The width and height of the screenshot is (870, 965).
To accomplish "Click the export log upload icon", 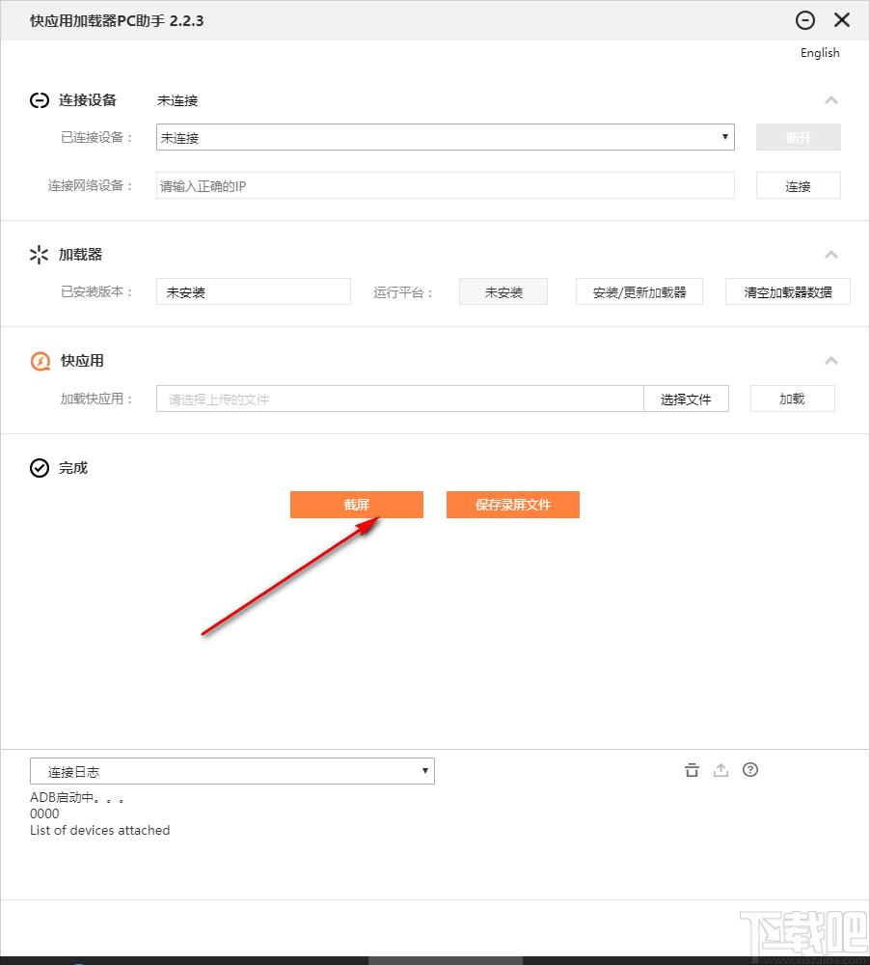I will pos(720,770).
